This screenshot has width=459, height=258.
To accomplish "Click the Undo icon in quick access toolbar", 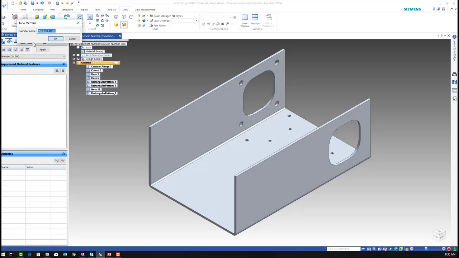I will click(x=42, y=3).
